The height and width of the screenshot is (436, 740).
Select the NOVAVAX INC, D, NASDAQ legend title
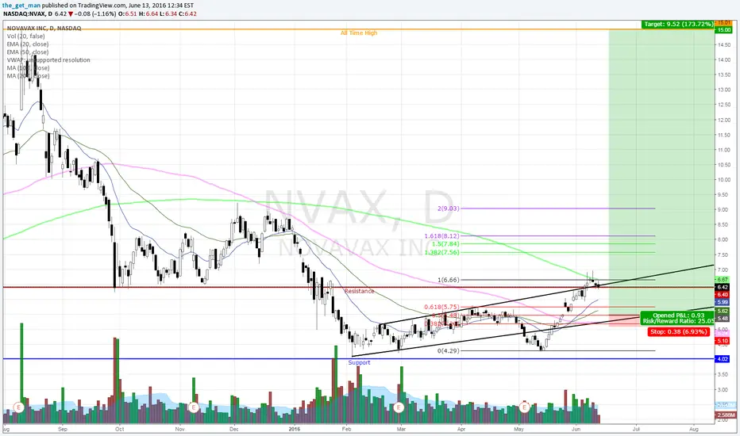[x=44, y=29]
